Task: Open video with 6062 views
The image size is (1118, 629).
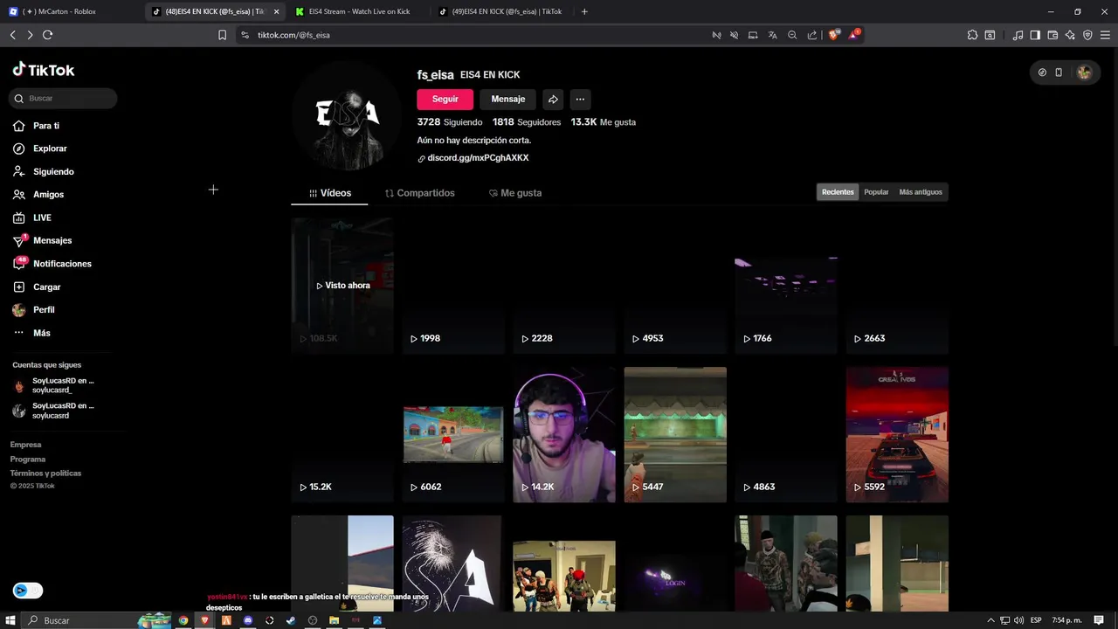Action: 453,434
